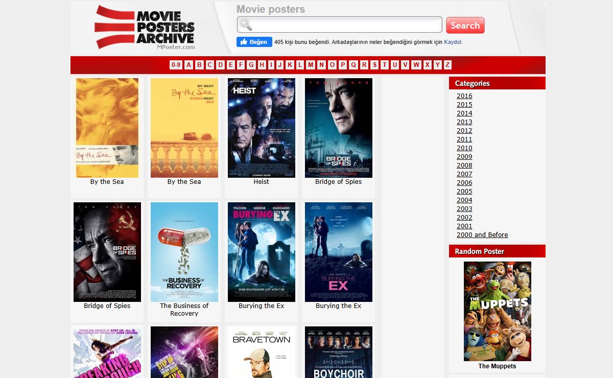The image size is (613, 378).
Task: Click The Business of Recovery title link
Action: point(184,310)
